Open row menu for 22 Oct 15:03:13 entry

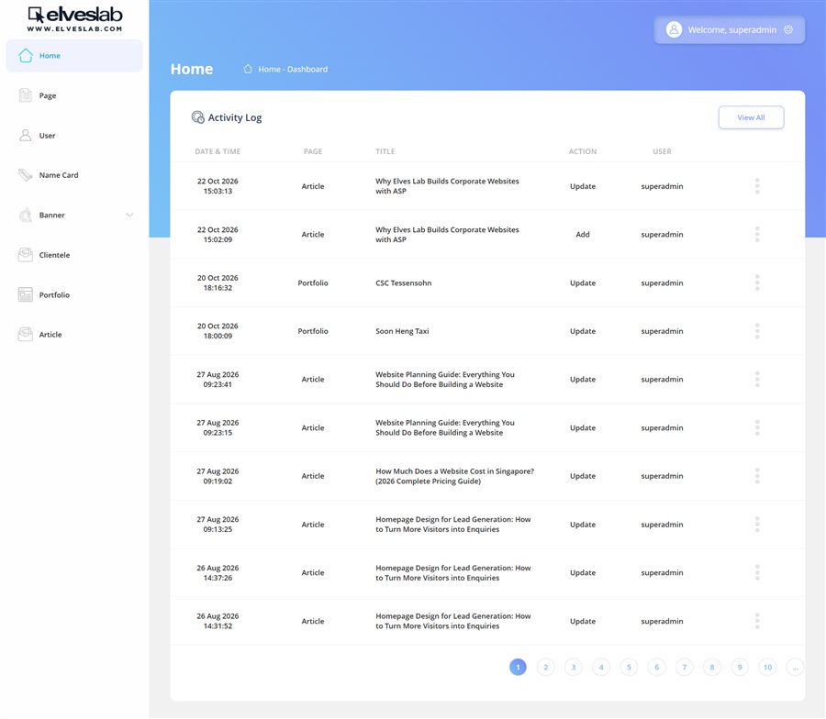click(757, 186)
